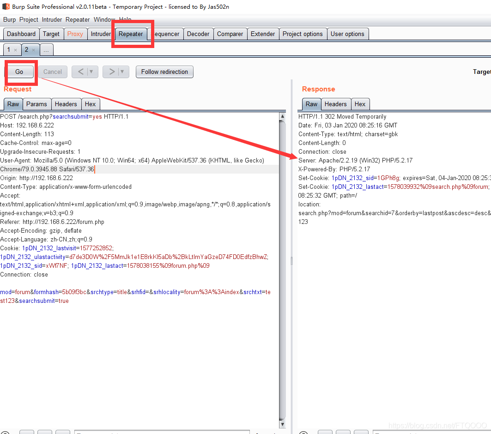Go back to previous request with < button
Viewport: 491px width, 434px height.
(80, 72)
